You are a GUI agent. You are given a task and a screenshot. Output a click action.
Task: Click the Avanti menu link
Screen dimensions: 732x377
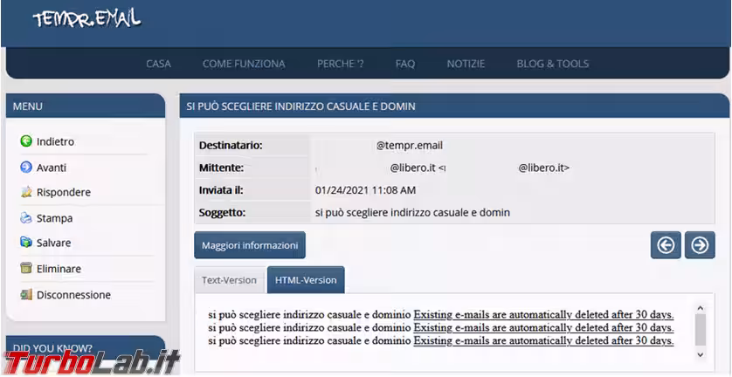click(52, 168)
